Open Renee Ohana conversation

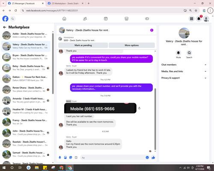26,89
